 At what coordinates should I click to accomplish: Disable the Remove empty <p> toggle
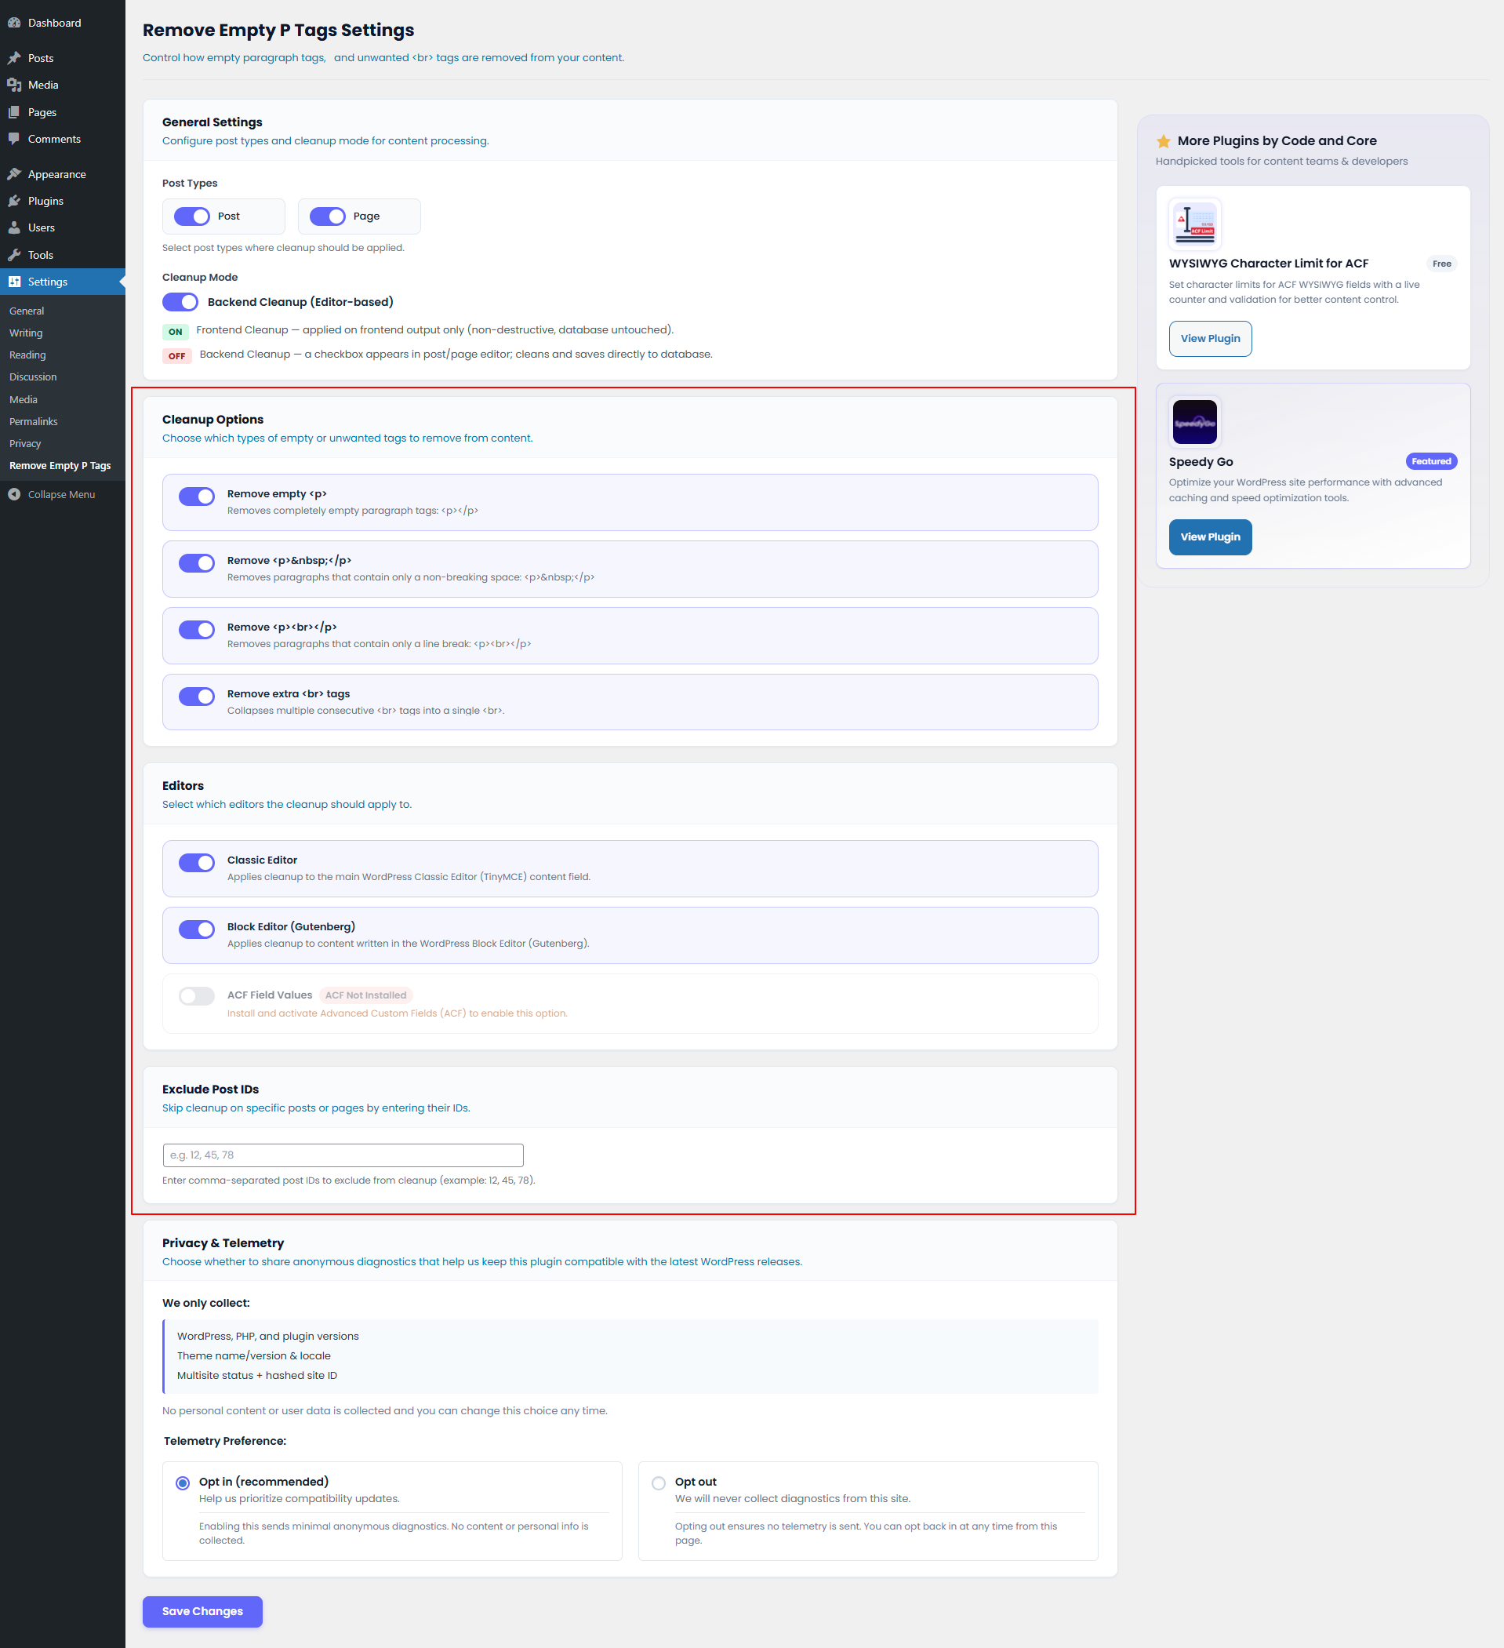(197, 497)
